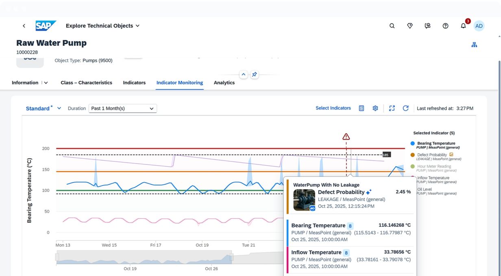Screen dimensions: 501x276
Task: Expand chart to full screen
Action: (x=392, y=108)
